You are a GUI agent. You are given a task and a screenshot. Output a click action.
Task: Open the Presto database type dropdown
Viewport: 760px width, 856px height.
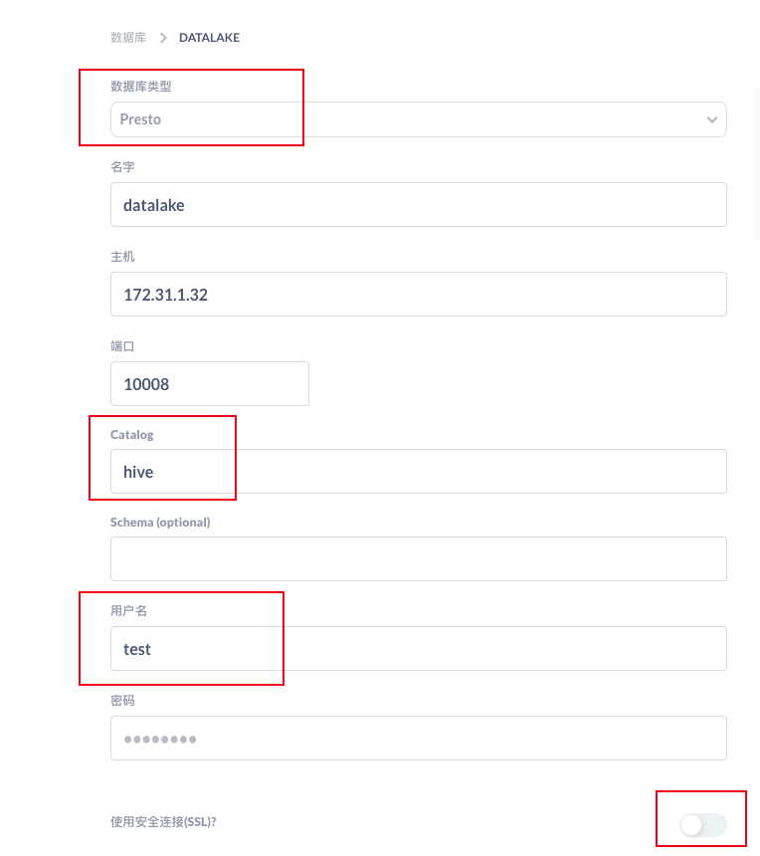[x=419, y=119]
